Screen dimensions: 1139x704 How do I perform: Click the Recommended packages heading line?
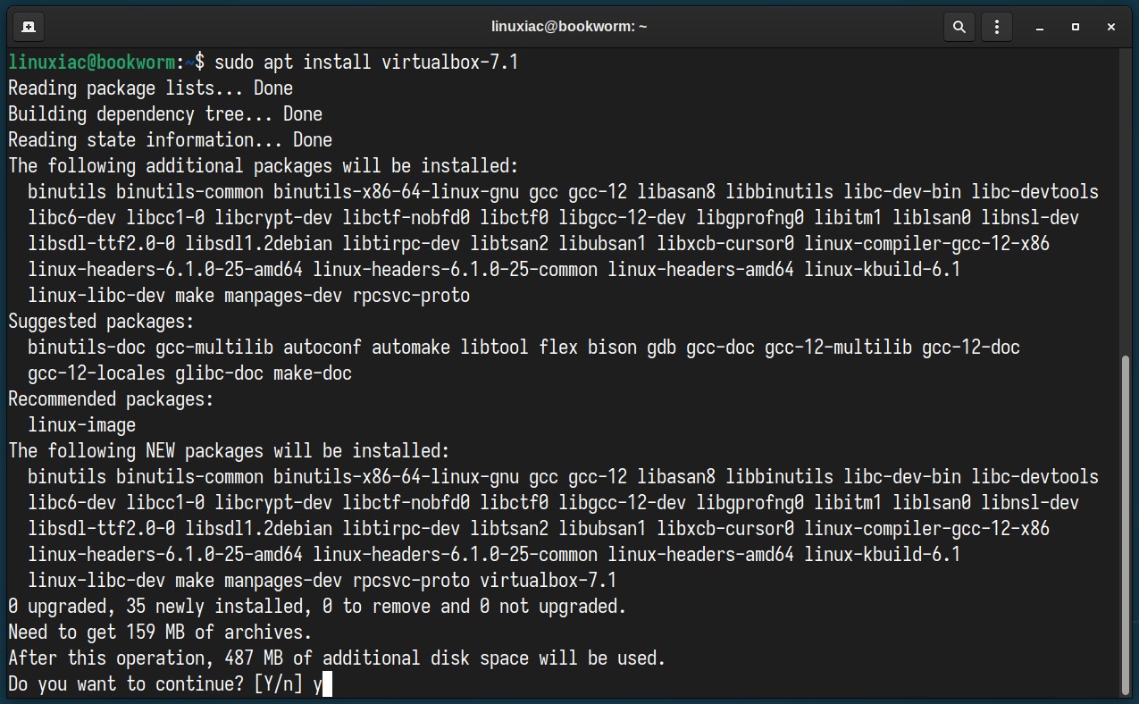point(111,398)
